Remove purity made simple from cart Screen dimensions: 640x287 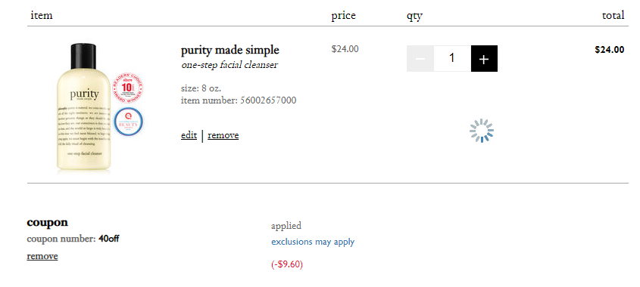(223, 135)
